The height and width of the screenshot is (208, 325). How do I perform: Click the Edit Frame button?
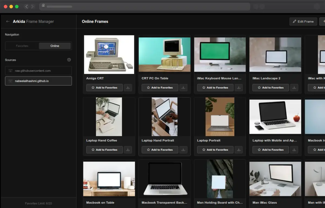303,22
